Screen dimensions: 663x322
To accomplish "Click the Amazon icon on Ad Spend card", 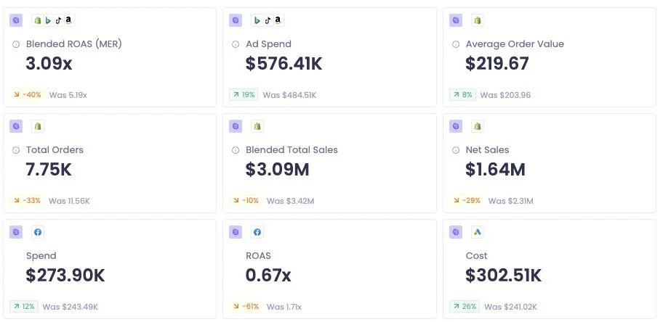I will pyautogui.click(x=278, y=20).
